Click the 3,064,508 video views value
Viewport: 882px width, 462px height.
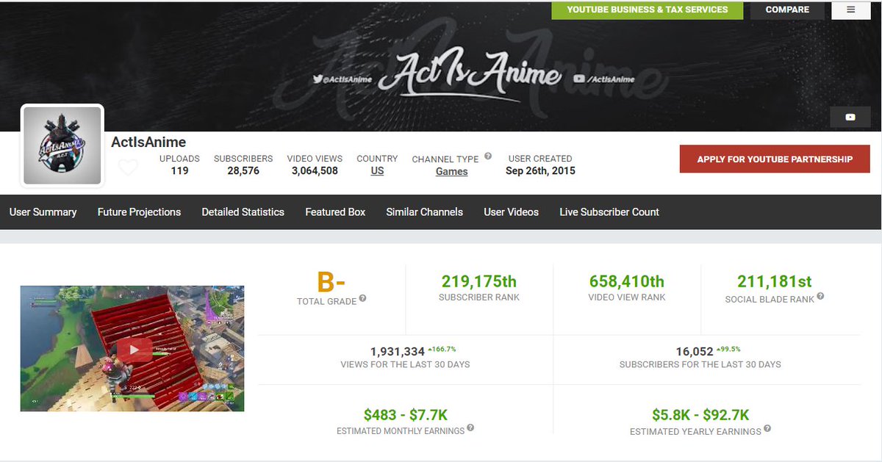coord(315,171)
